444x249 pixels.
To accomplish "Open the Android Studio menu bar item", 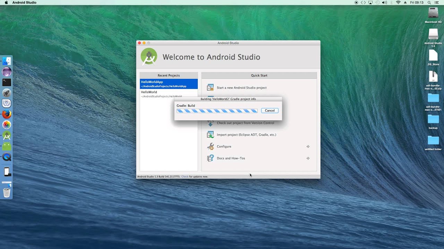I will click(24, 2).
